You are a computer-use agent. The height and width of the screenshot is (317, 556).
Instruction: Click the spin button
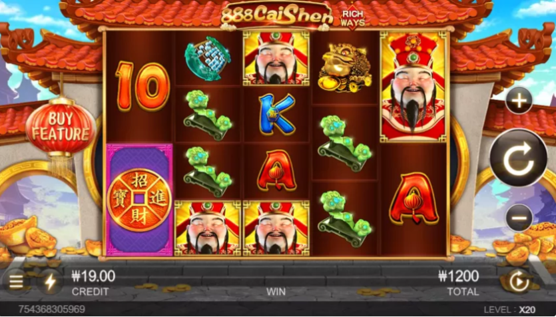pyautogui.click(x=519, y=158)
